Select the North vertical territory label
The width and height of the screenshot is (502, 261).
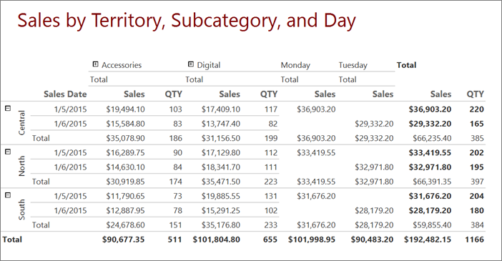(21, 166)
